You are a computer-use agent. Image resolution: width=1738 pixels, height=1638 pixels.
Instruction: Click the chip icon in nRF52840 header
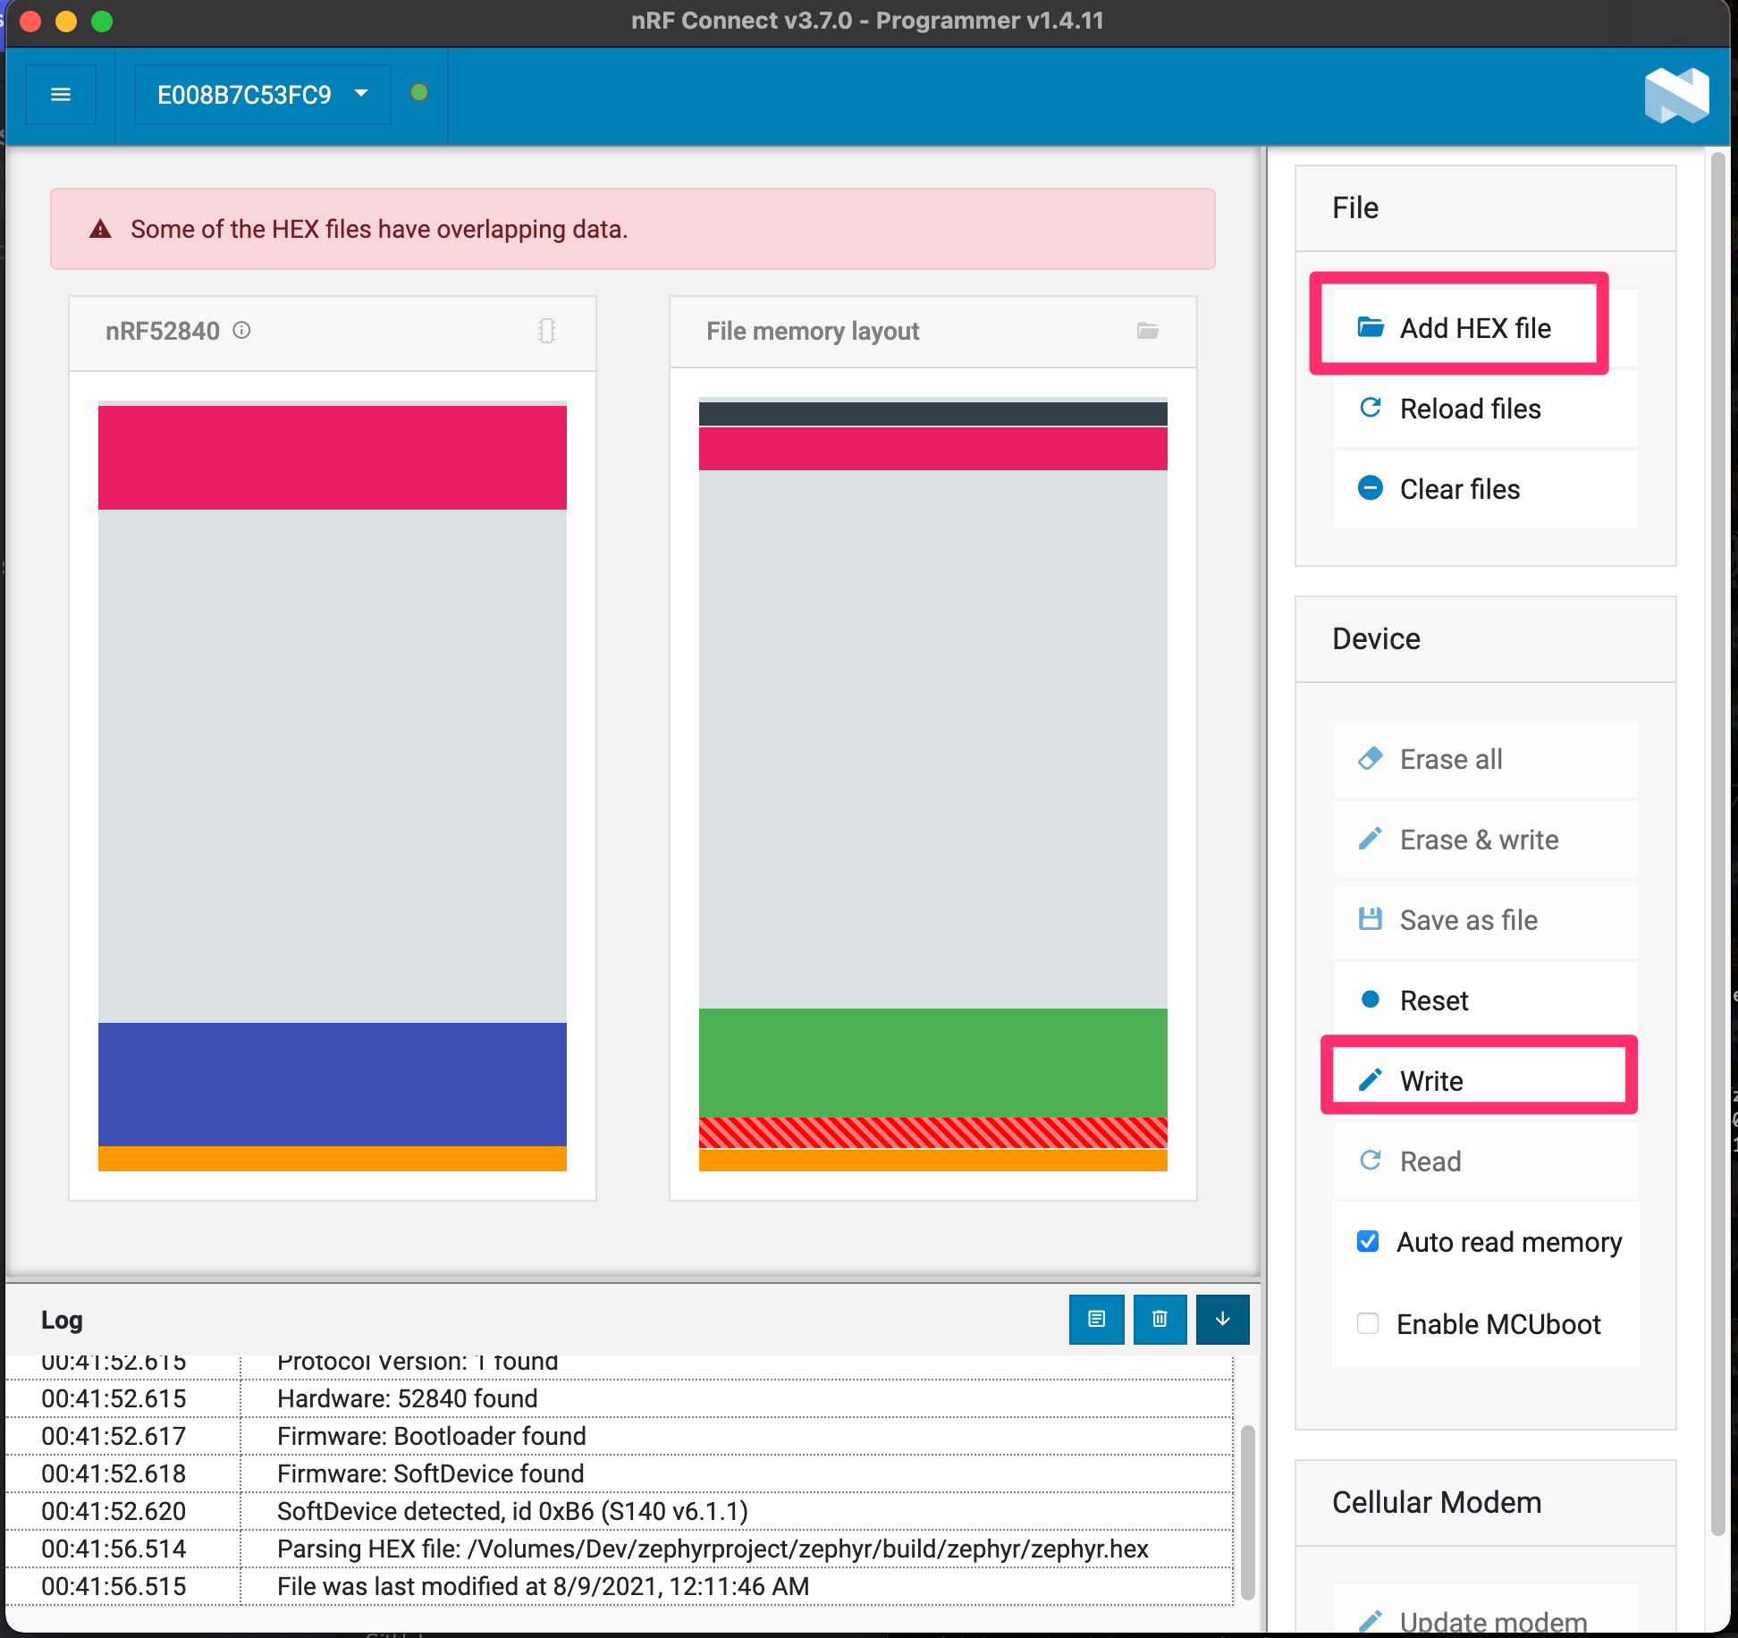[547, 331]
